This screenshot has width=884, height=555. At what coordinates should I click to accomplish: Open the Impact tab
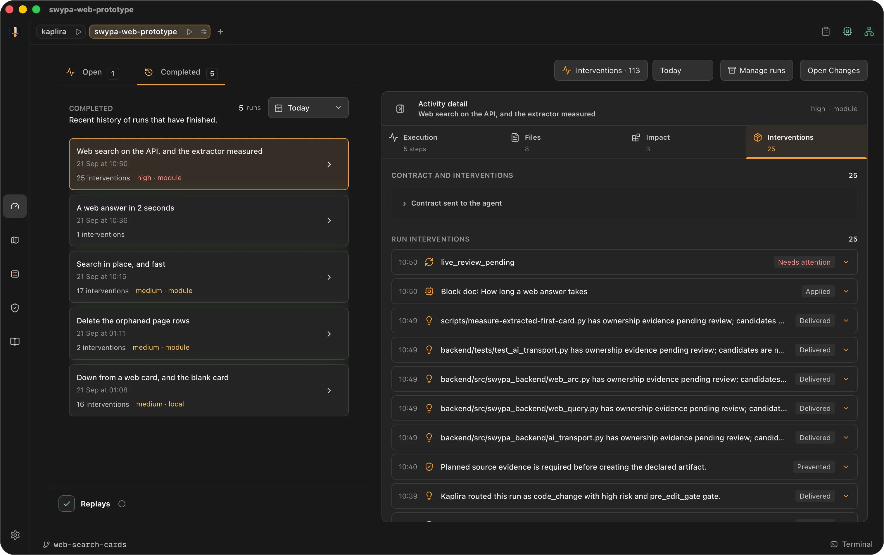[x=685, y=142]
